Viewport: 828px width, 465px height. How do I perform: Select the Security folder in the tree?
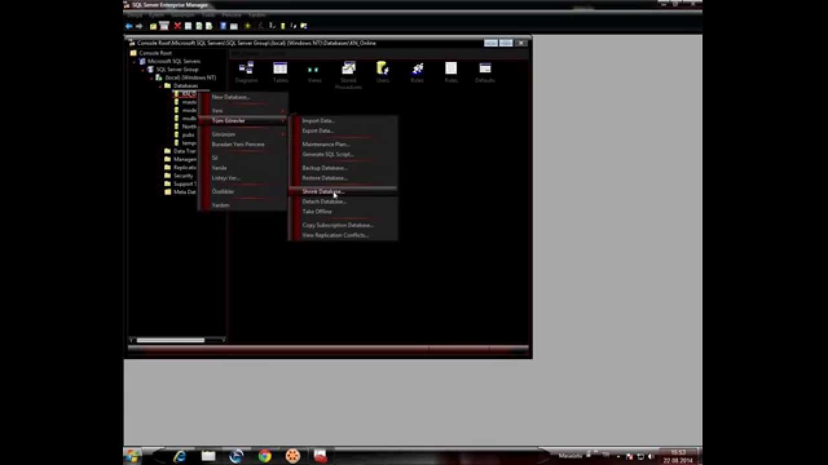point(183,176)
